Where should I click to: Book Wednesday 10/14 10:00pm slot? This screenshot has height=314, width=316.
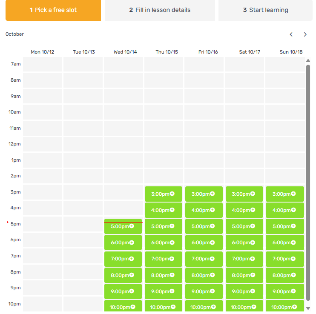[123, 306]
